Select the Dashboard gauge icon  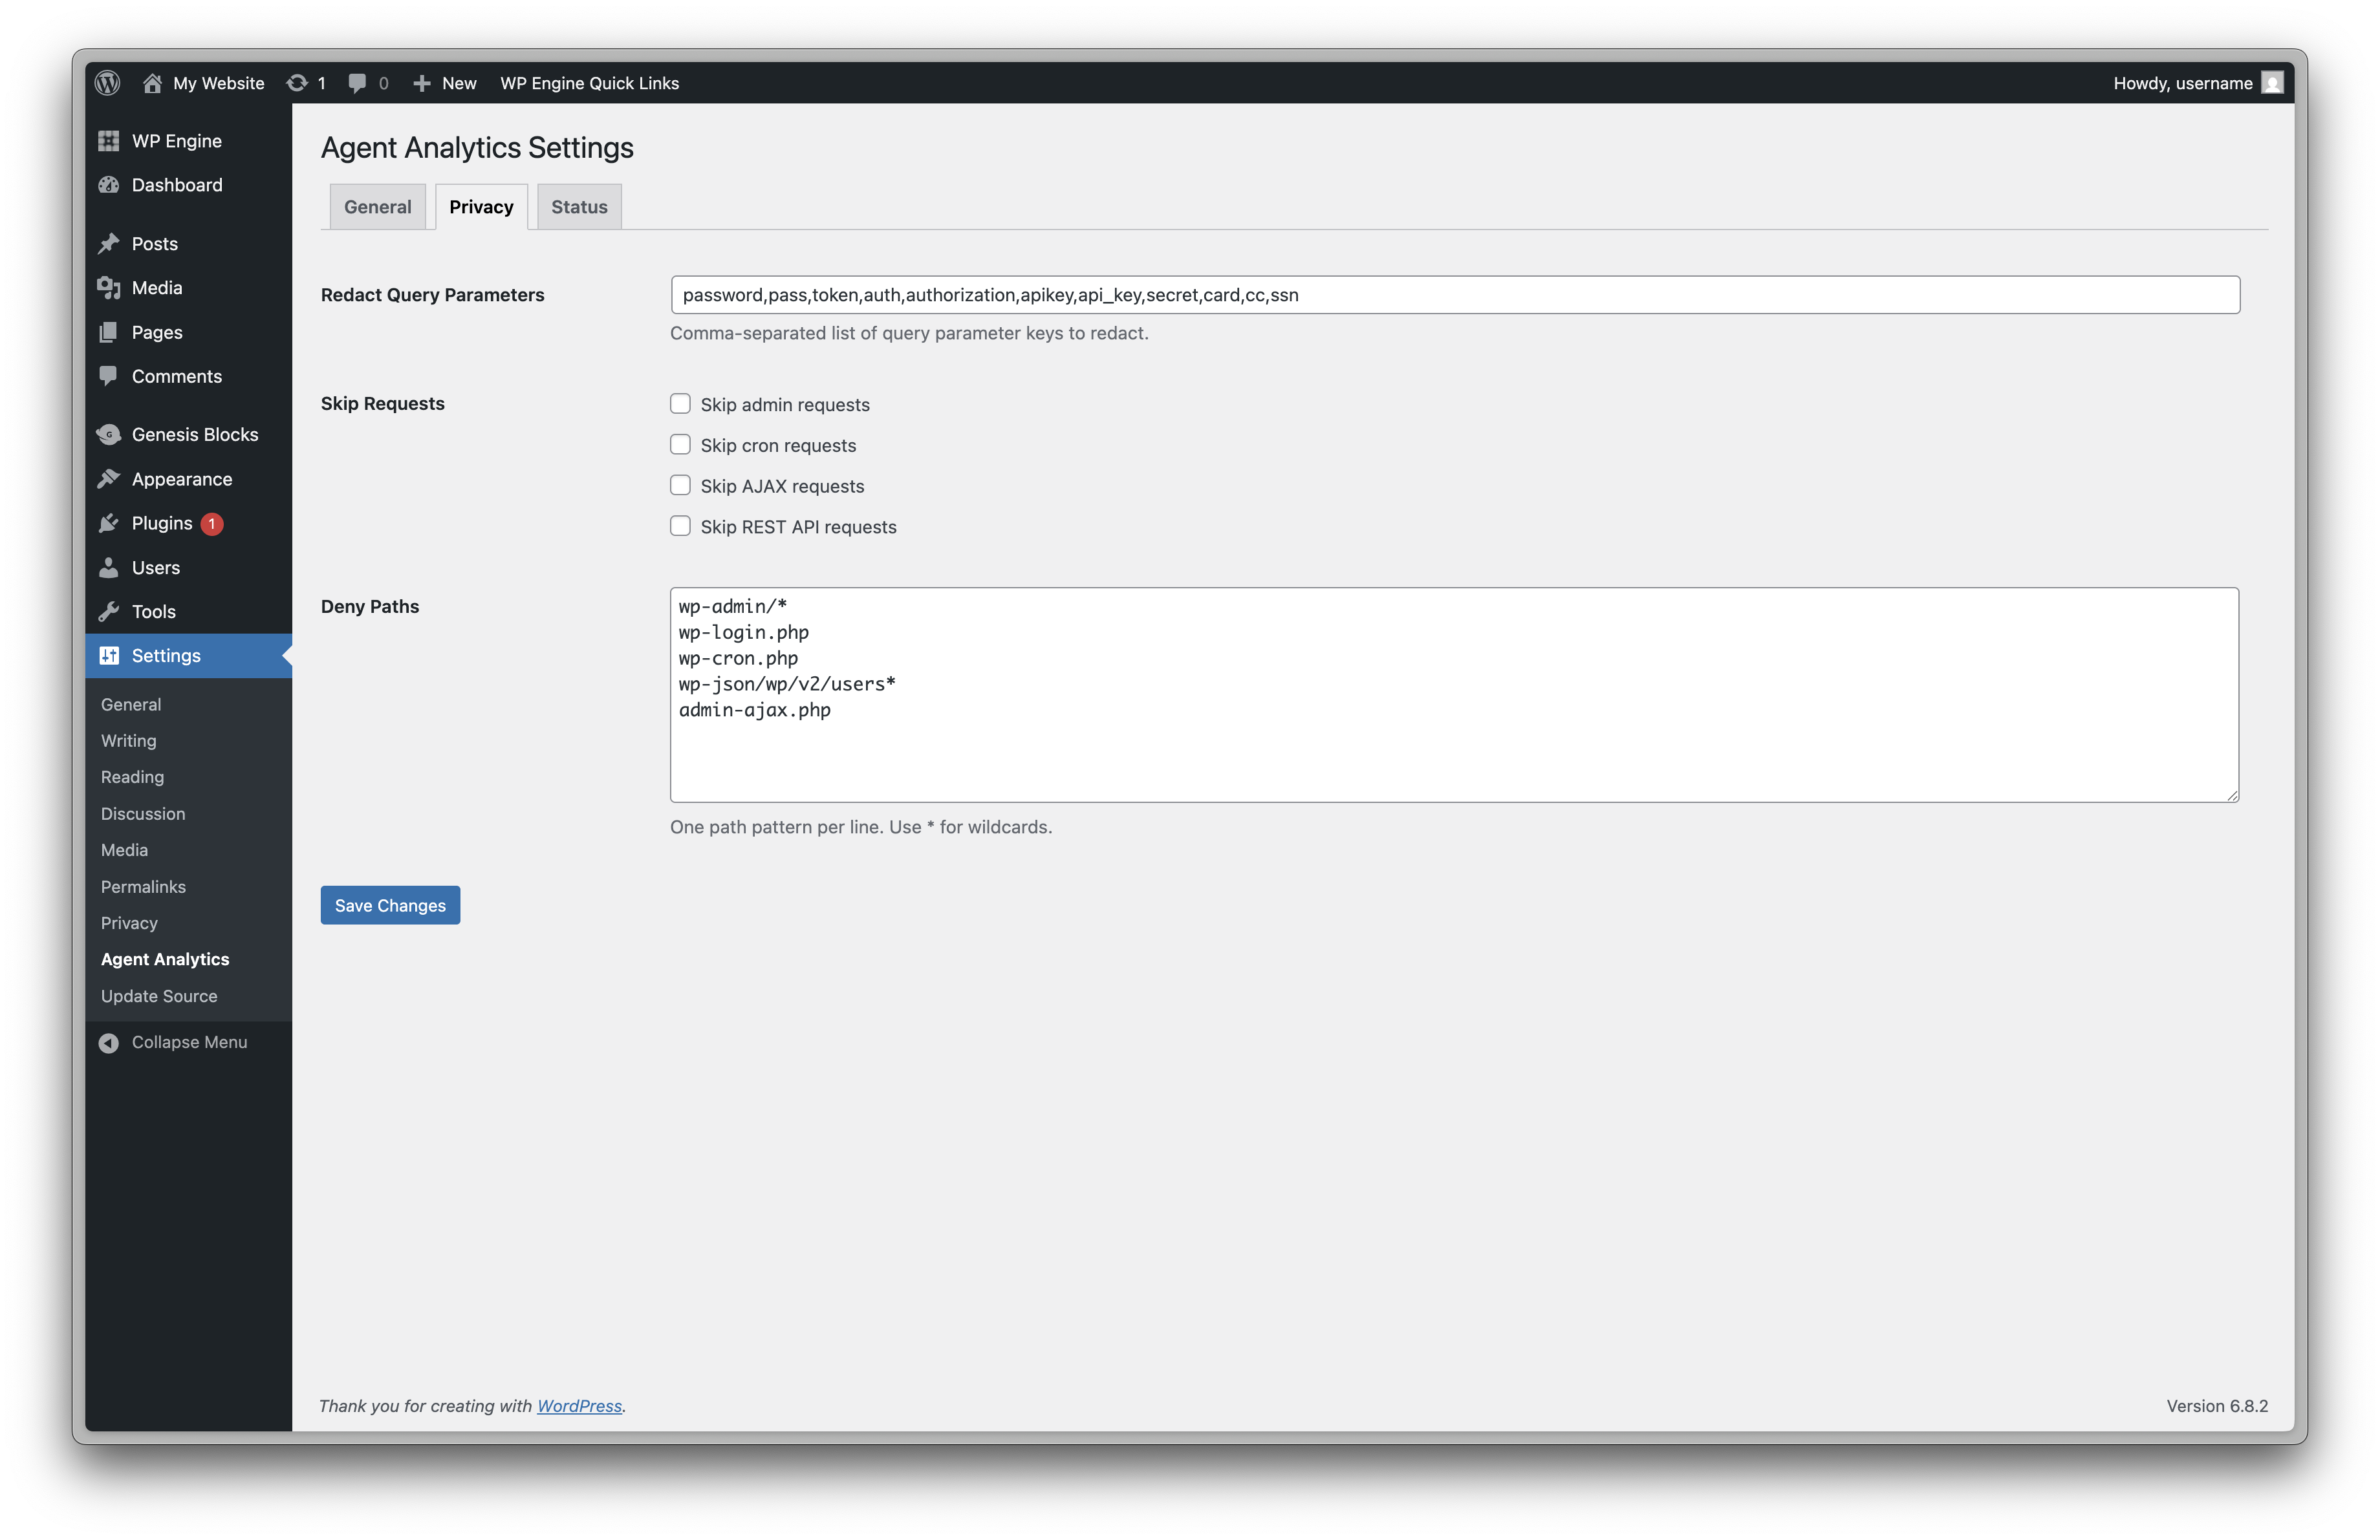coord(109,185)
